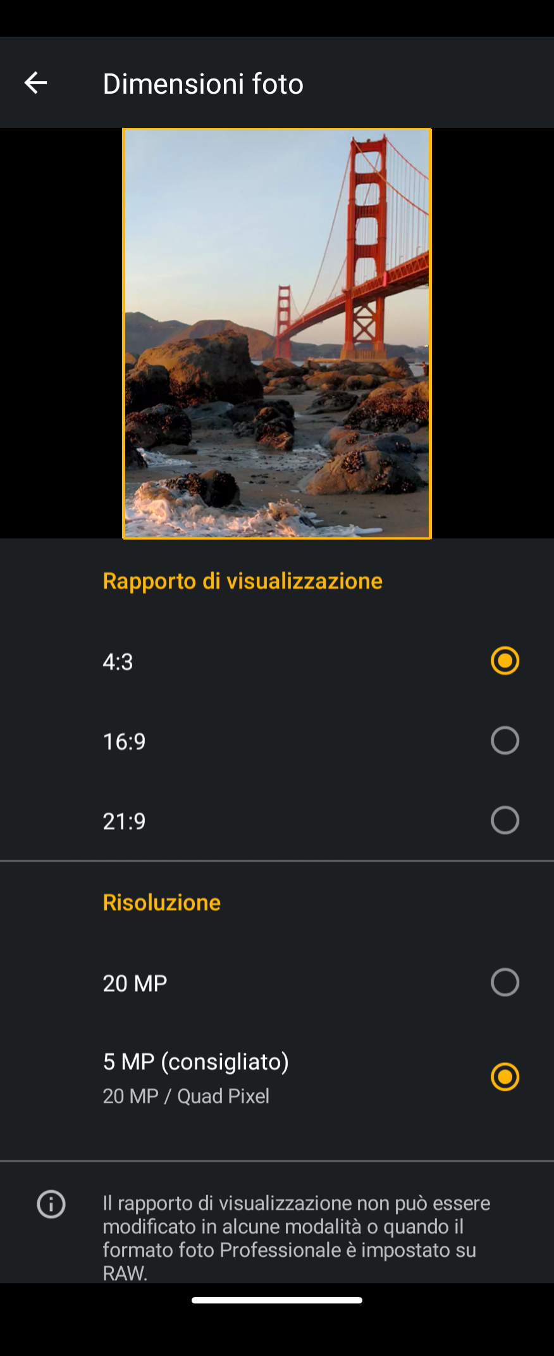Choose the 16:9 aspect ratio label

(x=125, y=742)
